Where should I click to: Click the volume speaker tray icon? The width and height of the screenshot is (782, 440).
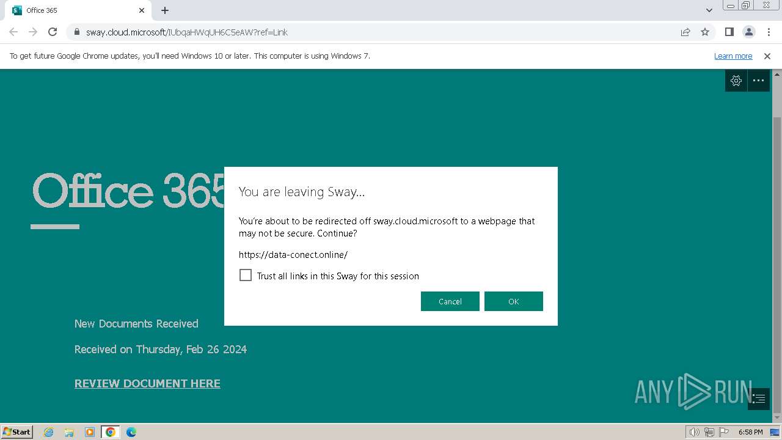[x=694, y=432]
